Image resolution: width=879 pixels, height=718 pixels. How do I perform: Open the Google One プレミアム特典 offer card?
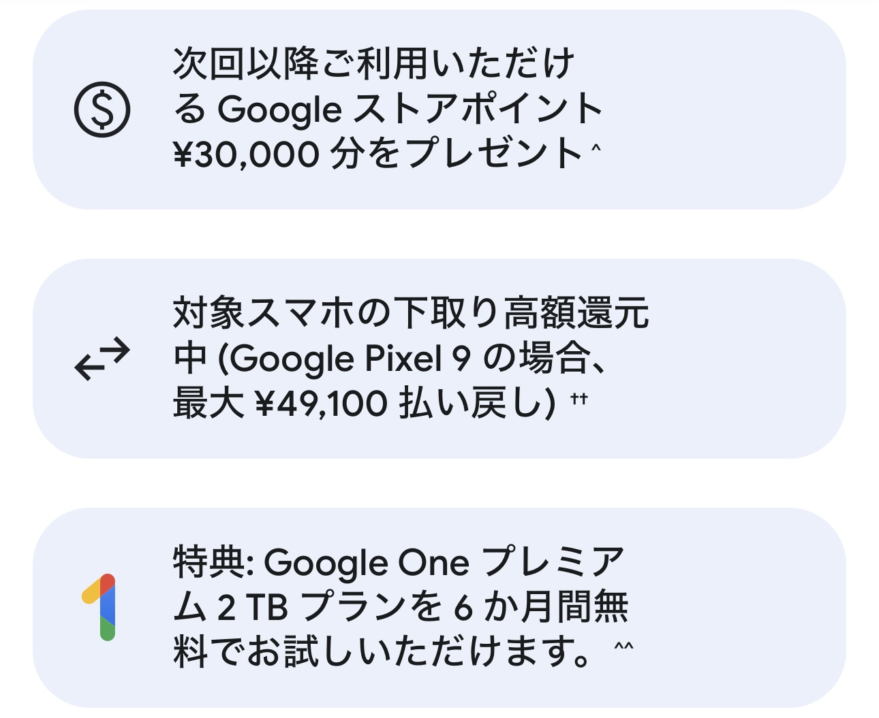[x=439, y=608]
